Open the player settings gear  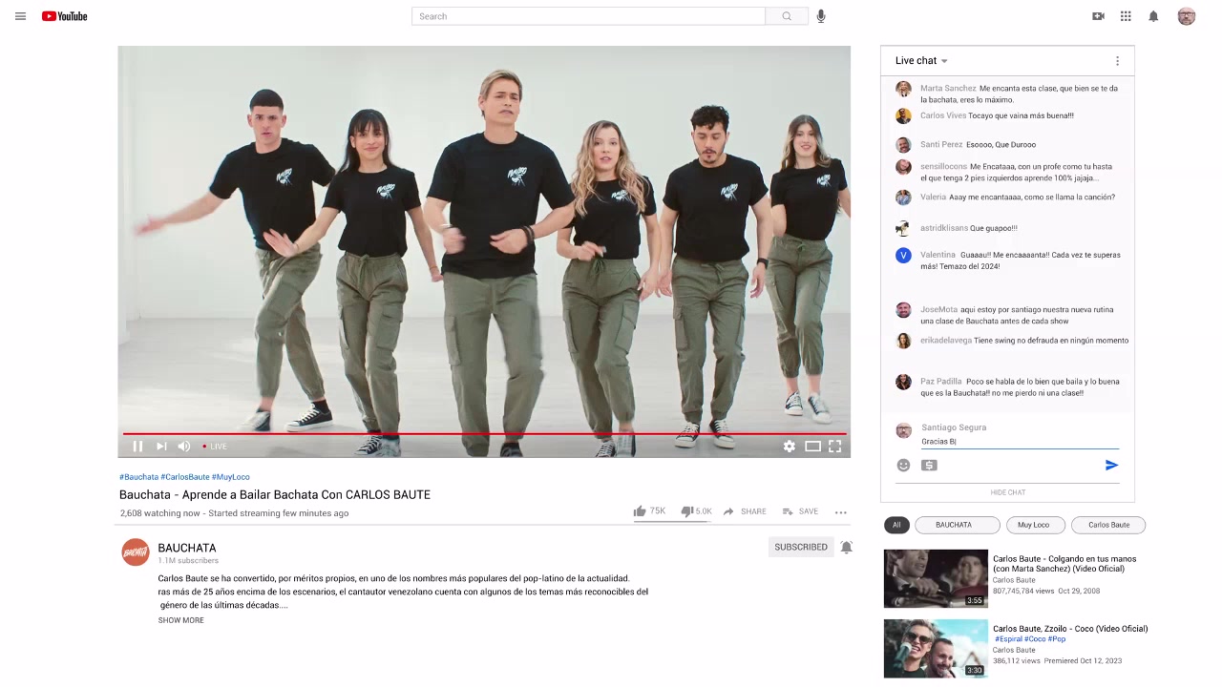(790, 446)
